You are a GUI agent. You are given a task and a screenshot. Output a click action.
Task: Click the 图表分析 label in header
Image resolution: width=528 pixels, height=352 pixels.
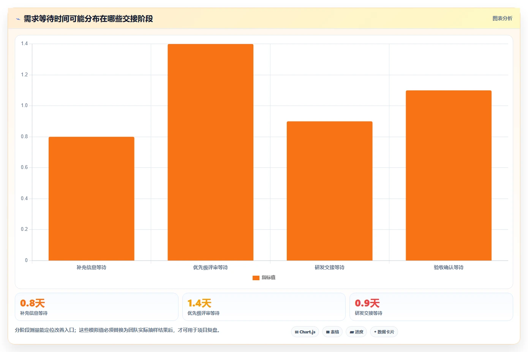(x=502, y=18)
